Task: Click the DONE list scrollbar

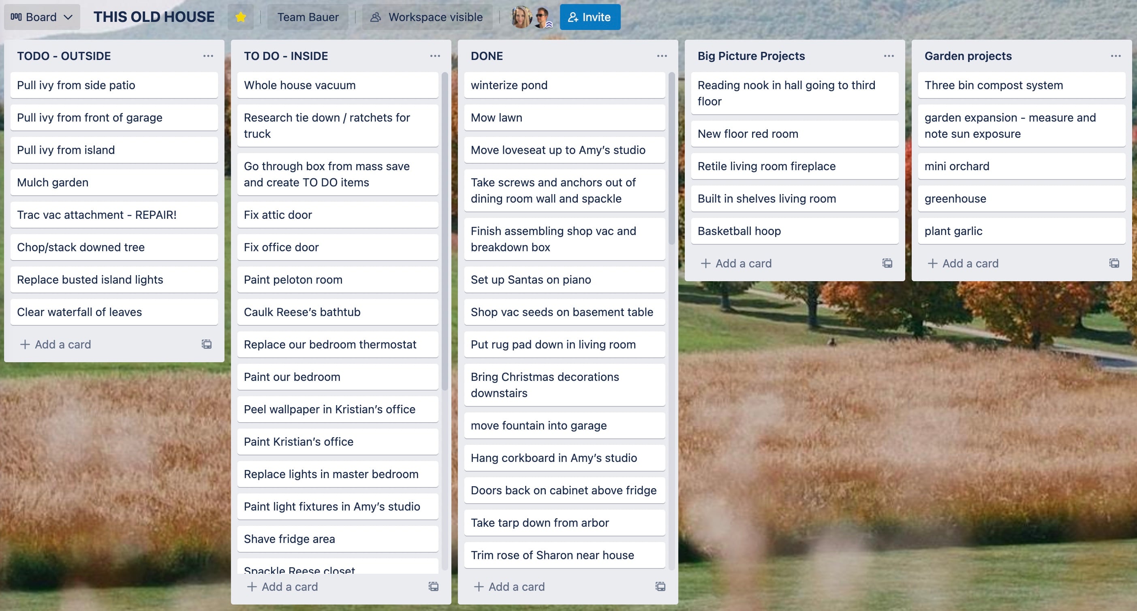Action: click(x=671, y=158)
